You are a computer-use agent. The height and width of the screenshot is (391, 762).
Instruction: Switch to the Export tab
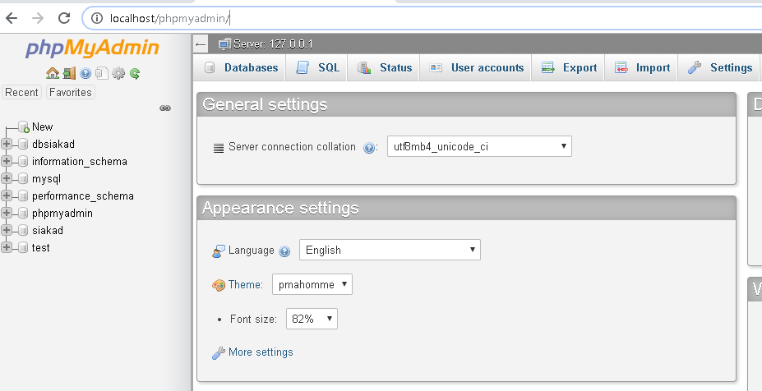click(568, 68)
